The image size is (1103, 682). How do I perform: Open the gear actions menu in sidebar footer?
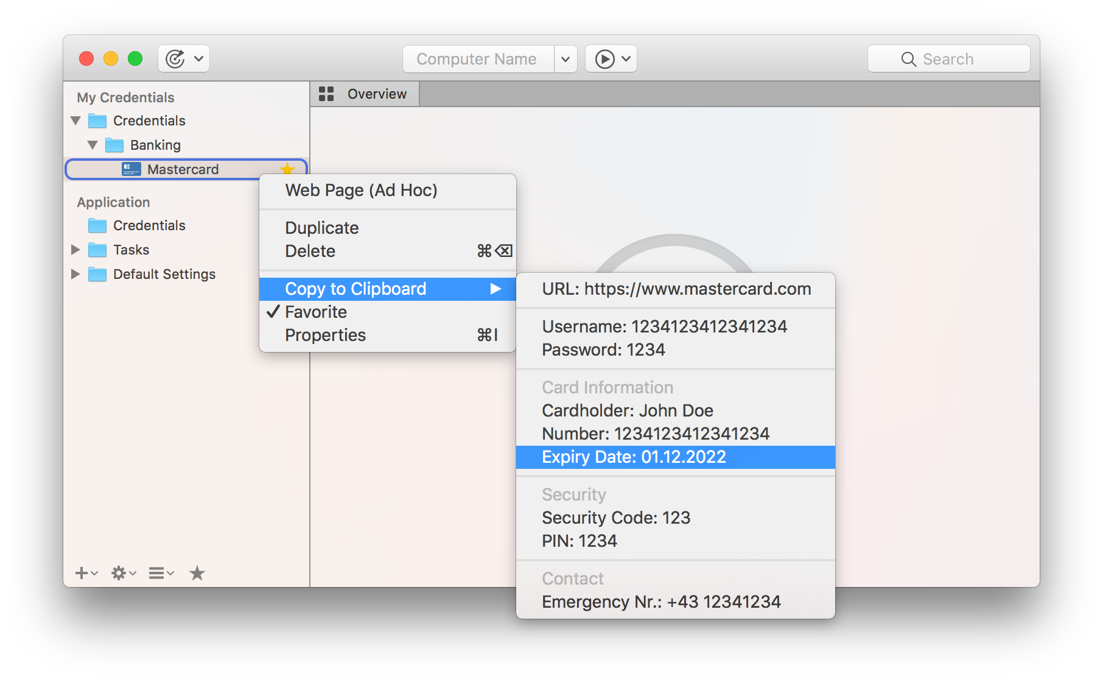pyautogui.click(x=123, y=573)
